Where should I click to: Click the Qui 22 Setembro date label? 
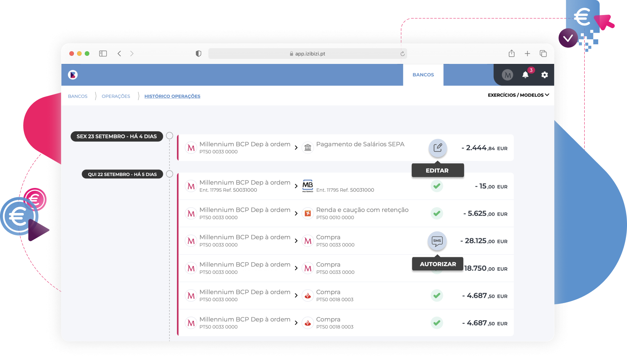[122, 174]
